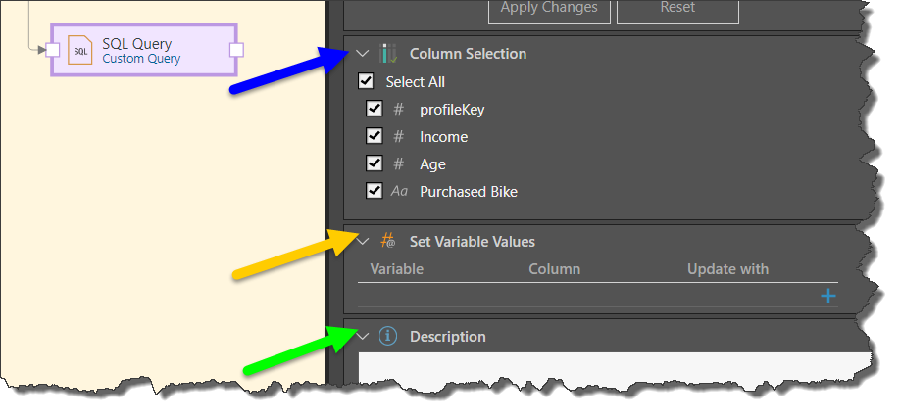The width and height of the screenshot is (900, 419).
Task: Uncheck the Purchased Bike column checkbox
Action: point(374,192)
